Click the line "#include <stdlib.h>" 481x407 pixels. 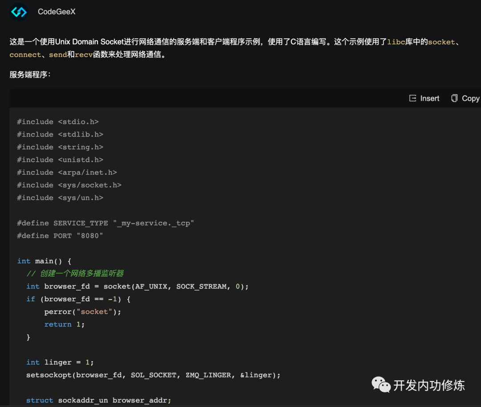click(60, 135)
